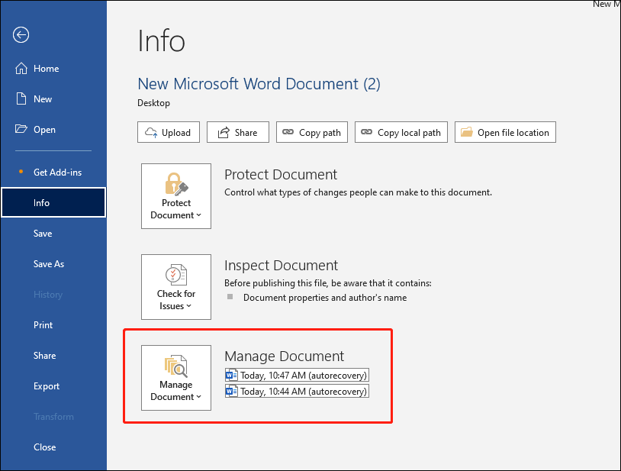Select the Info tab

[x=53, y=203]
